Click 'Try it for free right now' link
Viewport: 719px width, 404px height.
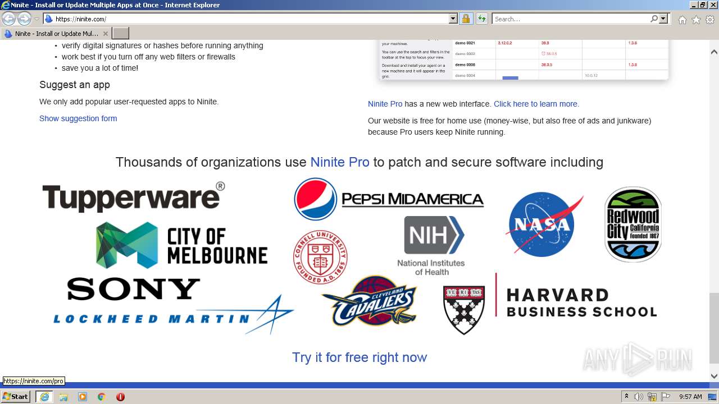[359, 357]
